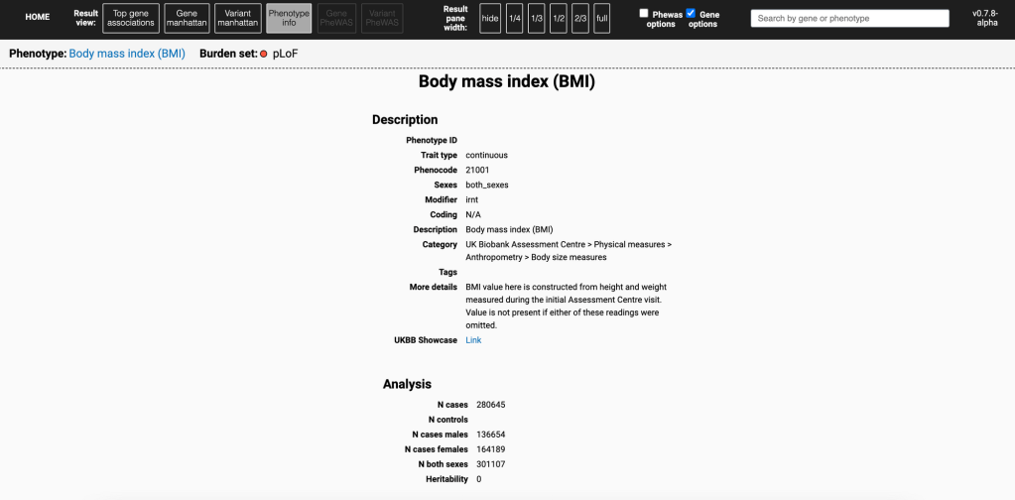Click the Body mass index (BMI) phenotype link
The height and width of the screenshot is (500, 1015).
click(x=127, y=54)
